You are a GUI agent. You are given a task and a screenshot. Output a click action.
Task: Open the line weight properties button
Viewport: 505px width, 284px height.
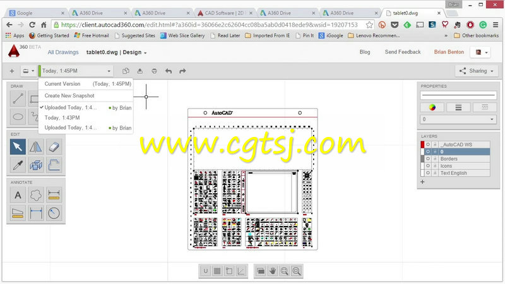pos(458,107)
